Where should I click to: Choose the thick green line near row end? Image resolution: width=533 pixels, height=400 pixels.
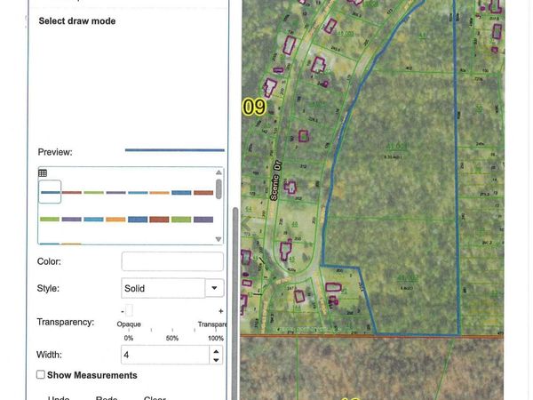181,220
